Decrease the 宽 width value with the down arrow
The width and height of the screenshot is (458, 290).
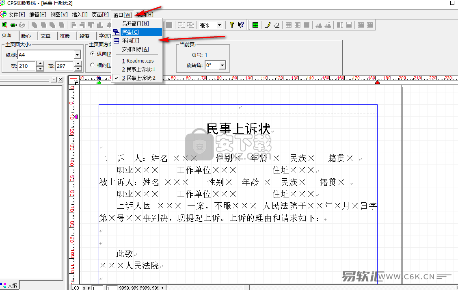(40, 69)
